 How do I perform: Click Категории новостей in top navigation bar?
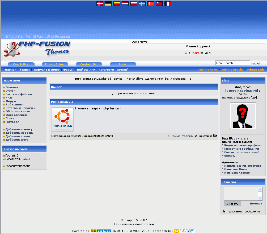click(x=114, y=70)
